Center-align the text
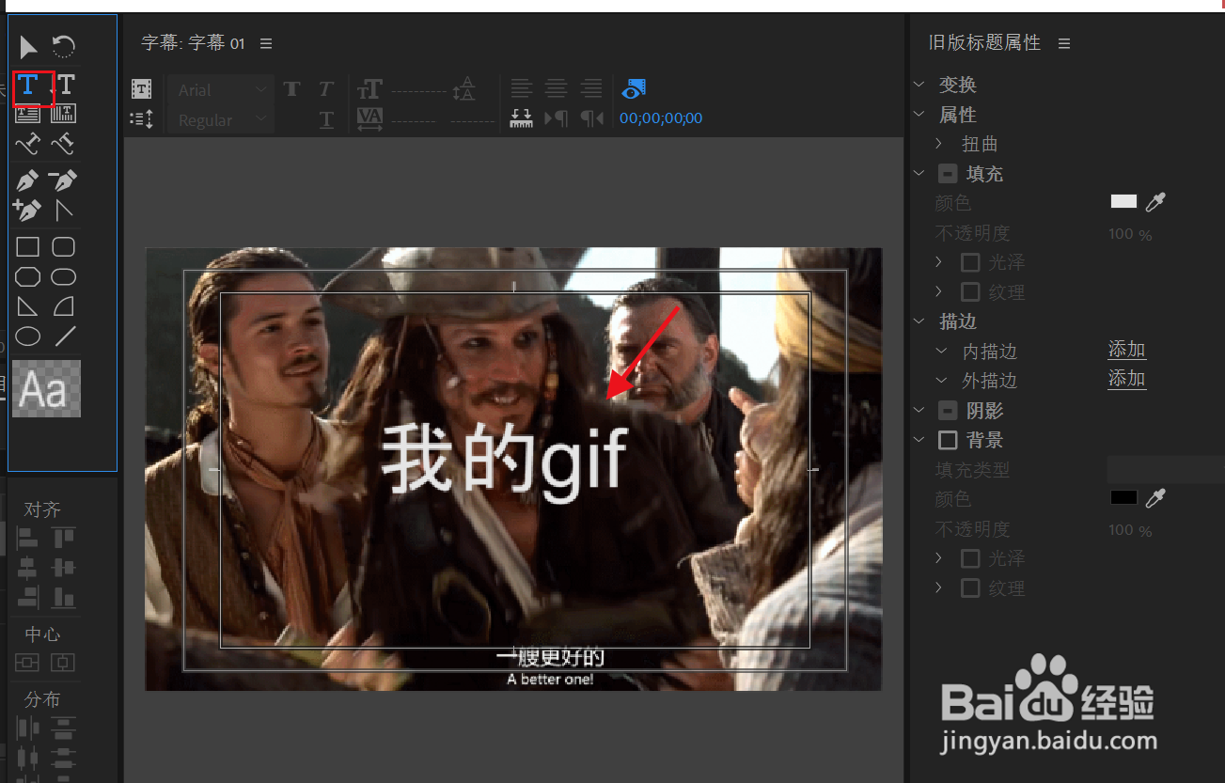1225x783 pixels. coord(557,89)
